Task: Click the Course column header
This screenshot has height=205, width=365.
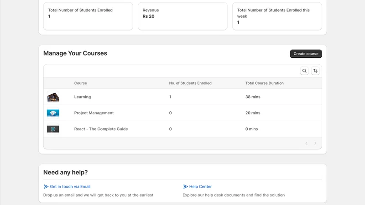Action: click(x=81, y=83)
